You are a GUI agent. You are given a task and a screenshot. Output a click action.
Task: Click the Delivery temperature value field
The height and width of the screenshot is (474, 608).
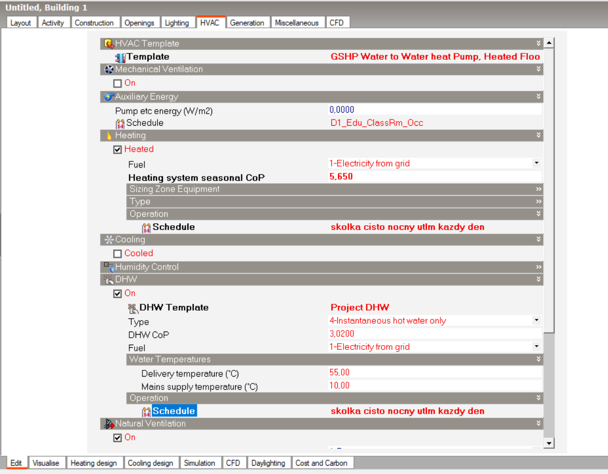pos(435,372)
